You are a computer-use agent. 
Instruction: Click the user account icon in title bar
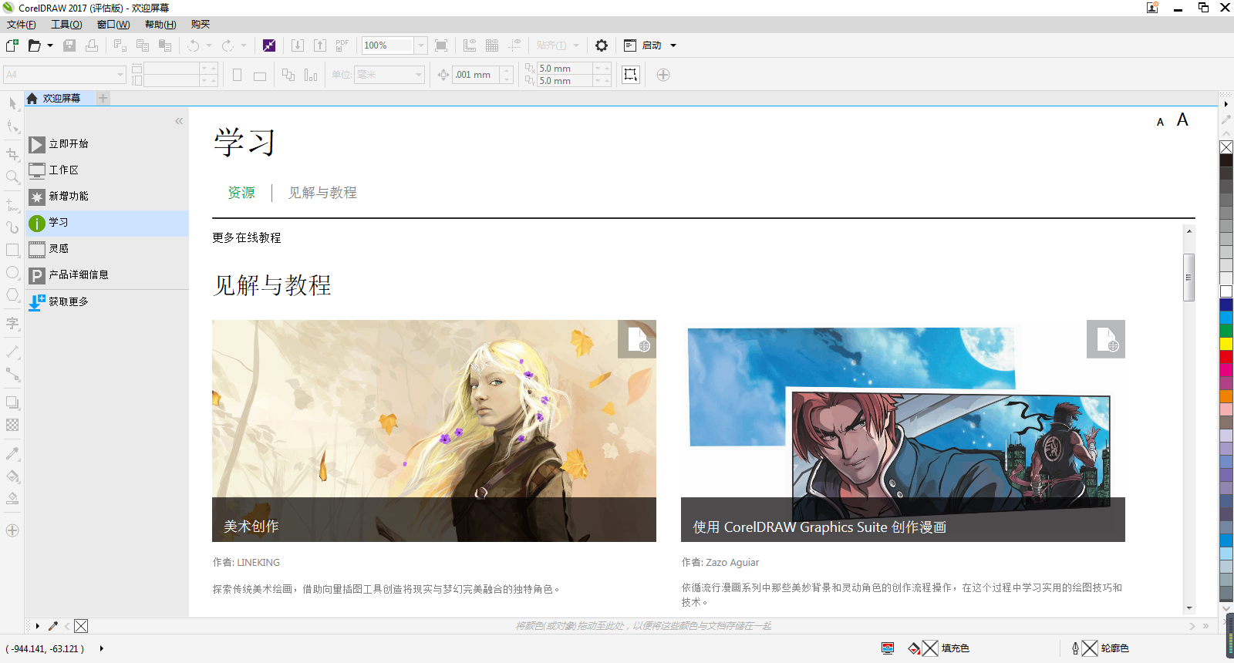[1152, 8]
